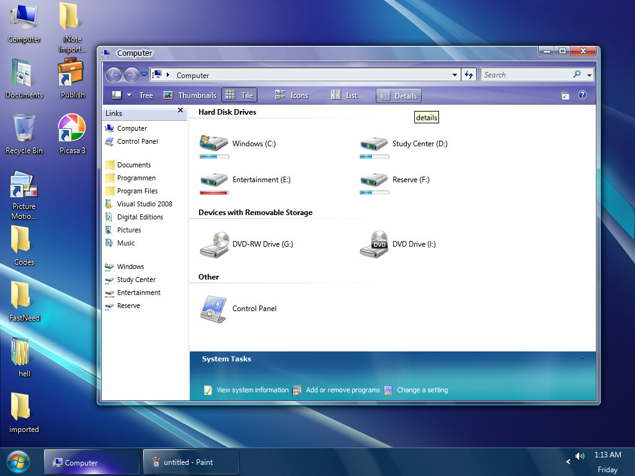The height and width of the screenshot is (476, 635).
Task: Open the Help question mark icon
Action: 582,95
